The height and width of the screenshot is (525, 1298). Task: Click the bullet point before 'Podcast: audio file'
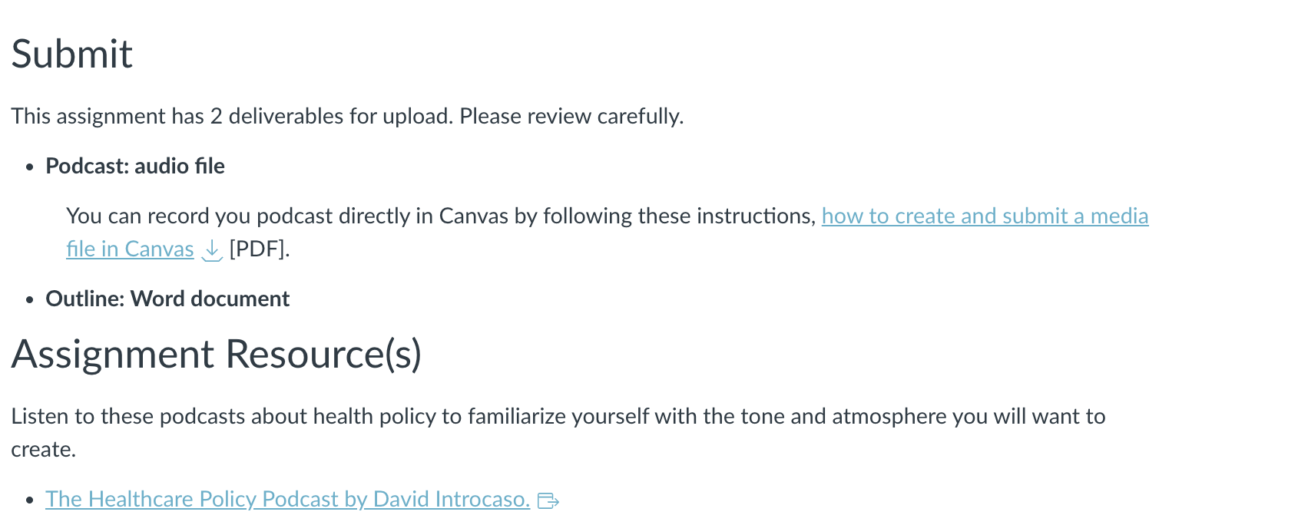30,167
